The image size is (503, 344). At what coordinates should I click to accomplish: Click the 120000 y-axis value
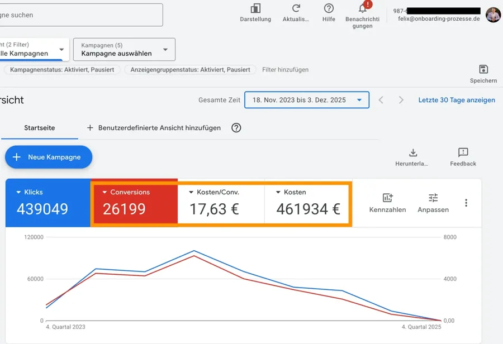[x=34, y=237]
